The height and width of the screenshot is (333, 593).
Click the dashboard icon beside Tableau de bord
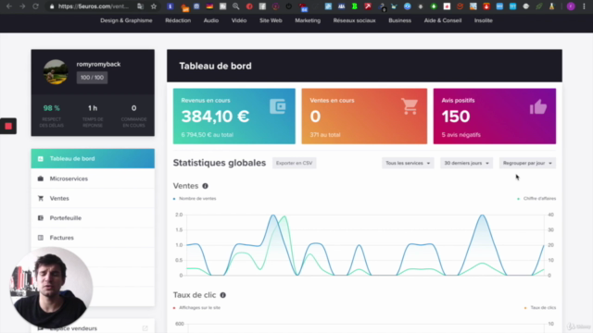coord(41,158)
